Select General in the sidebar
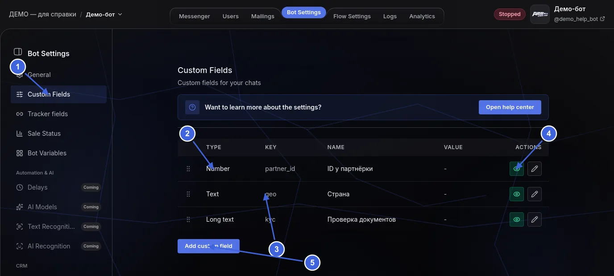 (58, 75)
